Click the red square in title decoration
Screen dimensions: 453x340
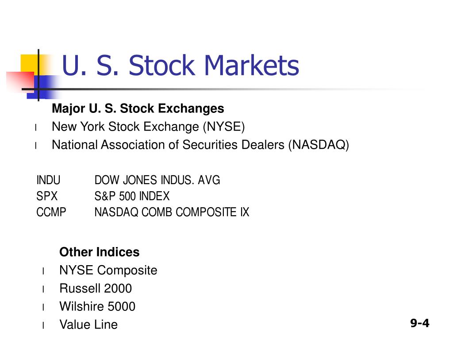coord(19,82)
